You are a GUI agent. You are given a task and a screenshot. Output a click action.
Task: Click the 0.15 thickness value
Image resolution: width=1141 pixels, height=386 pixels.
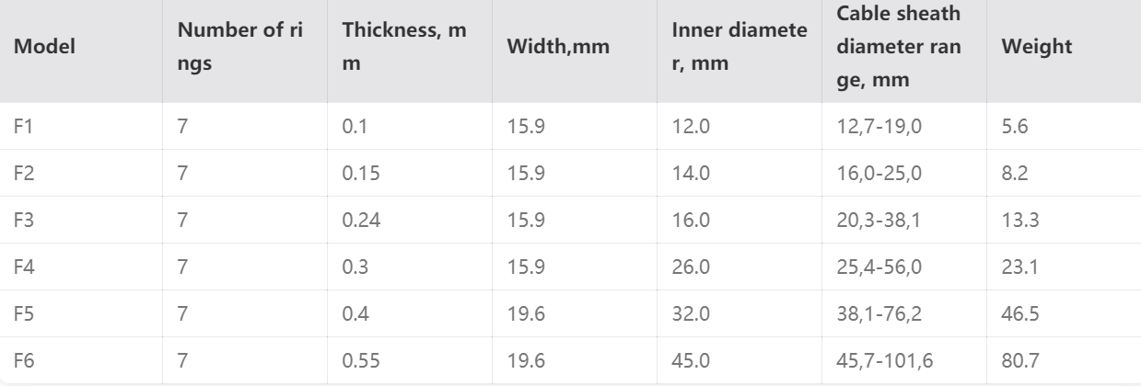click(x=360, y=172)
